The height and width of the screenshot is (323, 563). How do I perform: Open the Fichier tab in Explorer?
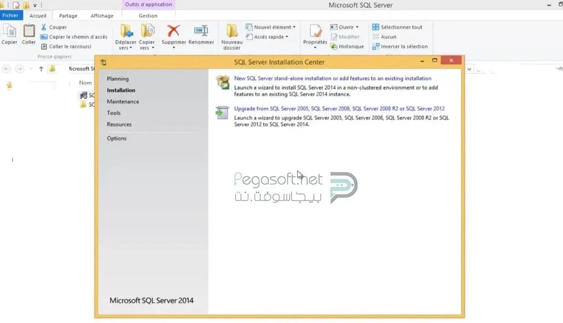10,15
